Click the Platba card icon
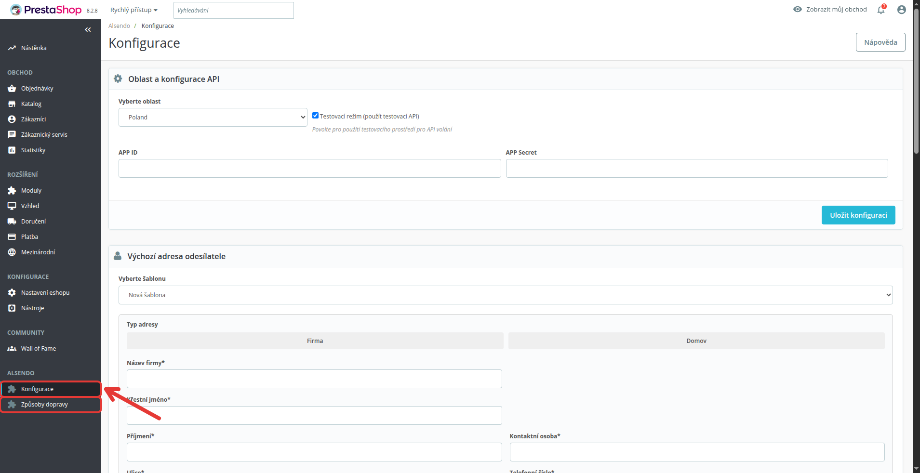920x473 pixels. click(x=12, y=237)
